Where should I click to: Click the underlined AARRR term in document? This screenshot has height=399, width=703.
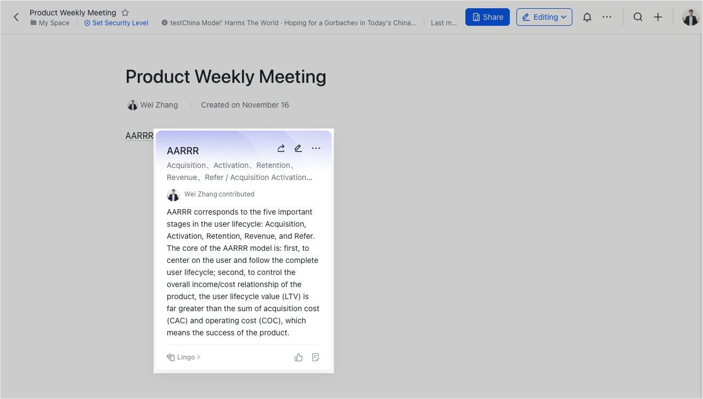pos(139,136)
